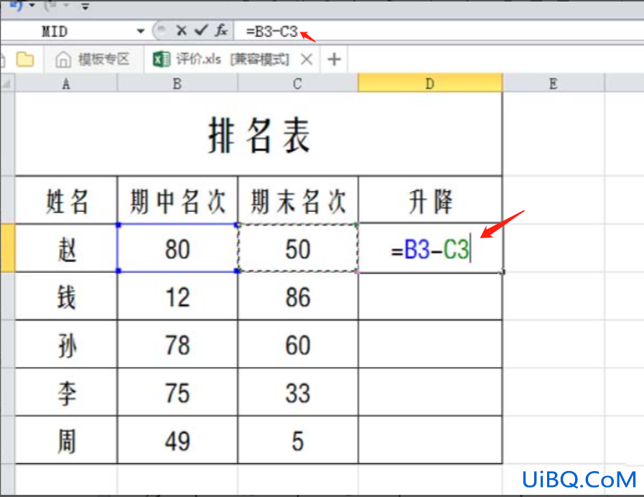This screenshot has height=497, width=644.
Task: Click cell containing 孙
Action: pos(66,344)
